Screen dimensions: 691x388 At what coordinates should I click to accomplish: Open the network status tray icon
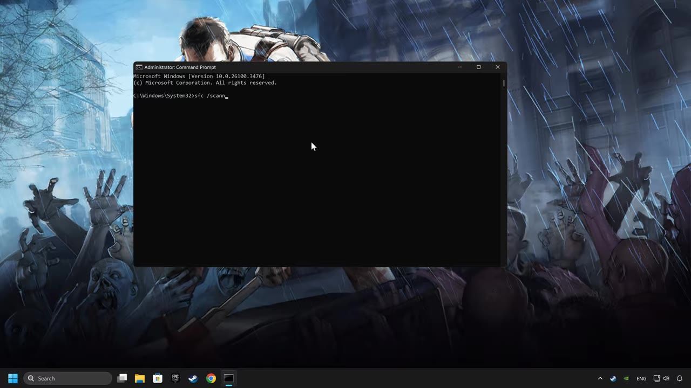(657, 378)
